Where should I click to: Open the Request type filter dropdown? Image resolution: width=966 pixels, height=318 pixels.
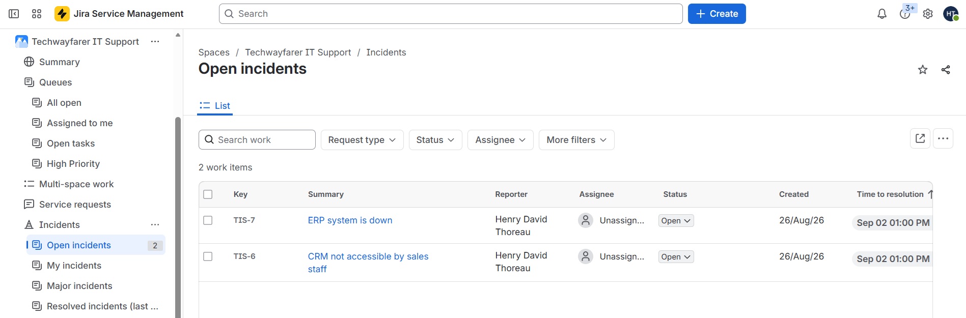coord(362,140)
